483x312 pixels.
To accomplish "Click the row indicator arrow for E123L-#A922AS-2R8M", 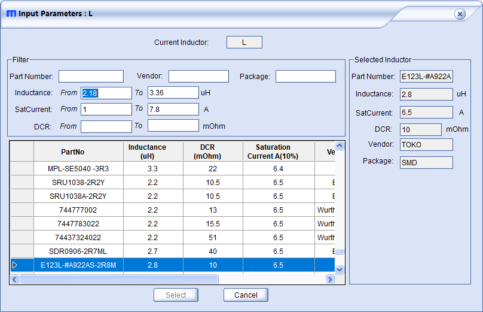I will (x=16, y=265).
